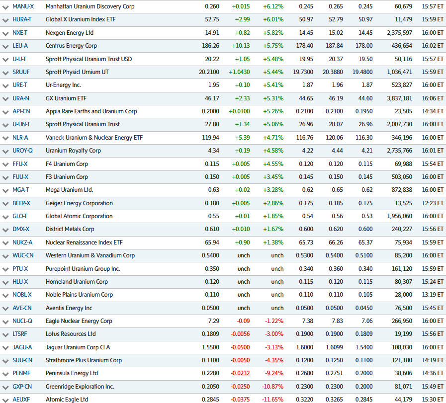Expand the JAGU-A row chevron

click(x=5, y=348)
